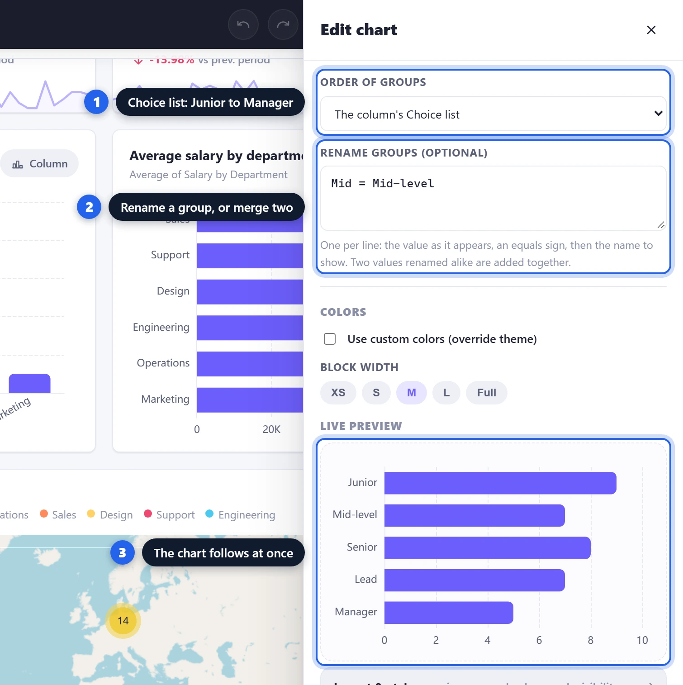Set block width to XS
Screen dimensions: 683x685
(338, 393)
